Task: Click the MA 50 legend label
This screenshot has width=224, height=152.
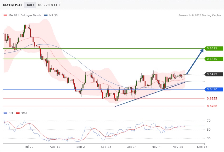Action: [53, 15]
